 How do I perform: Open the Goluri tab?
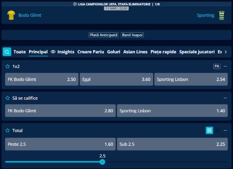click(114, 52)
